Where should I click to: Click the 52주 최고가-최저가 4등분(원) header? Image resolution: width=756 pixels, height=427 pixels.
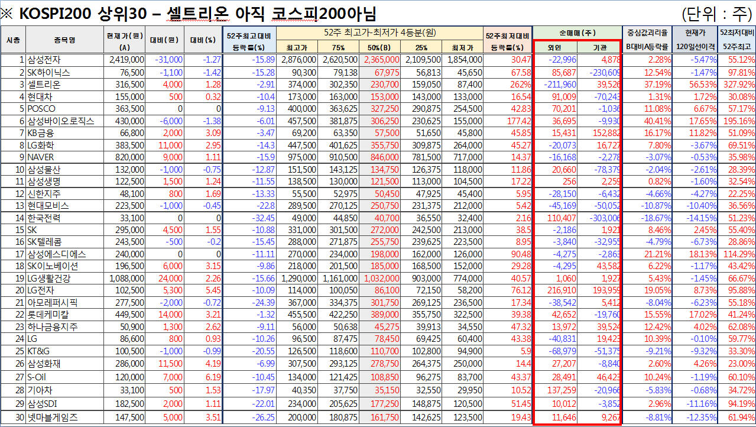pyautogui.click(x=379, y=33)
